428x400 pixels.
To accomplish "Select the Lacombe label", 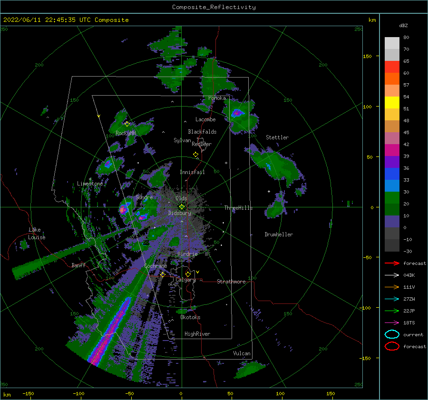I will click(x=205, y=119).
